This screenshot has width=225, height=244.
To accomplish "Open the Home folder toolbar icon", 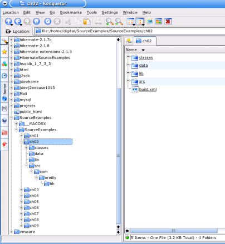I will click(36, 22).
